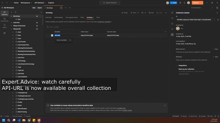This screenshot has width=220, height=123.
Task: Click the filter collections icon in the sidebar
Action: [15, 12]
